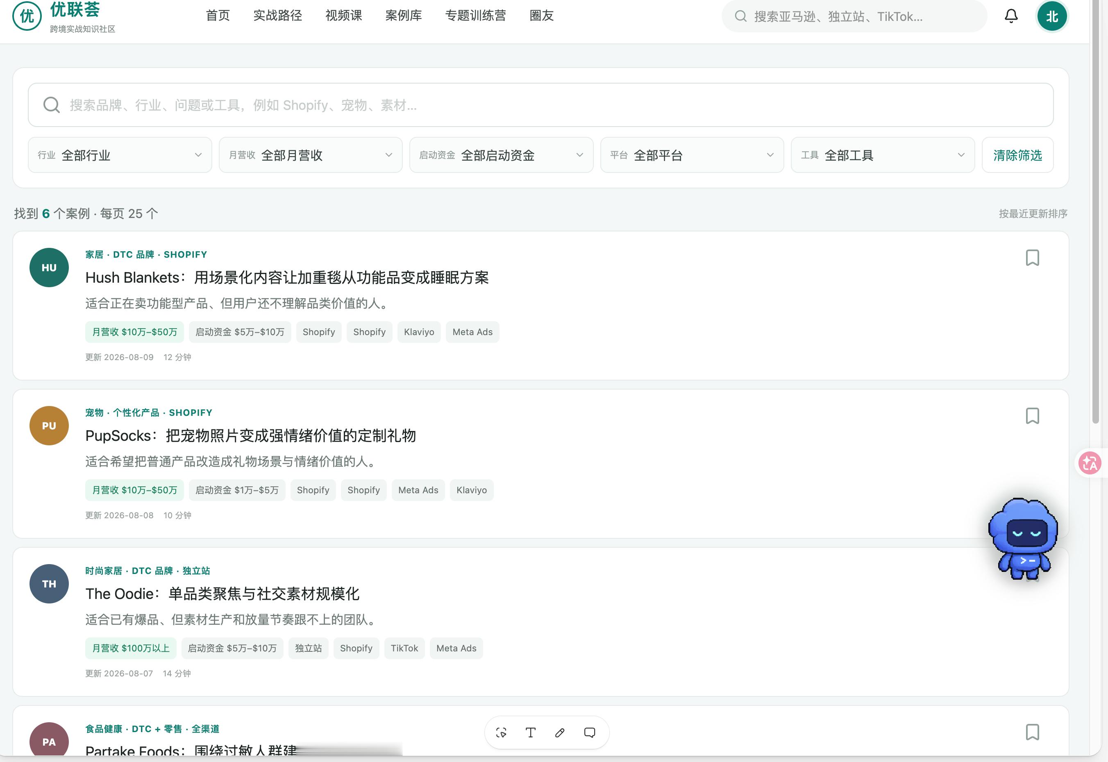
Task: Click PupSocks 启动资金 $1万–$5万 tag
Action: pyautogui.click(x=237, y=490)
